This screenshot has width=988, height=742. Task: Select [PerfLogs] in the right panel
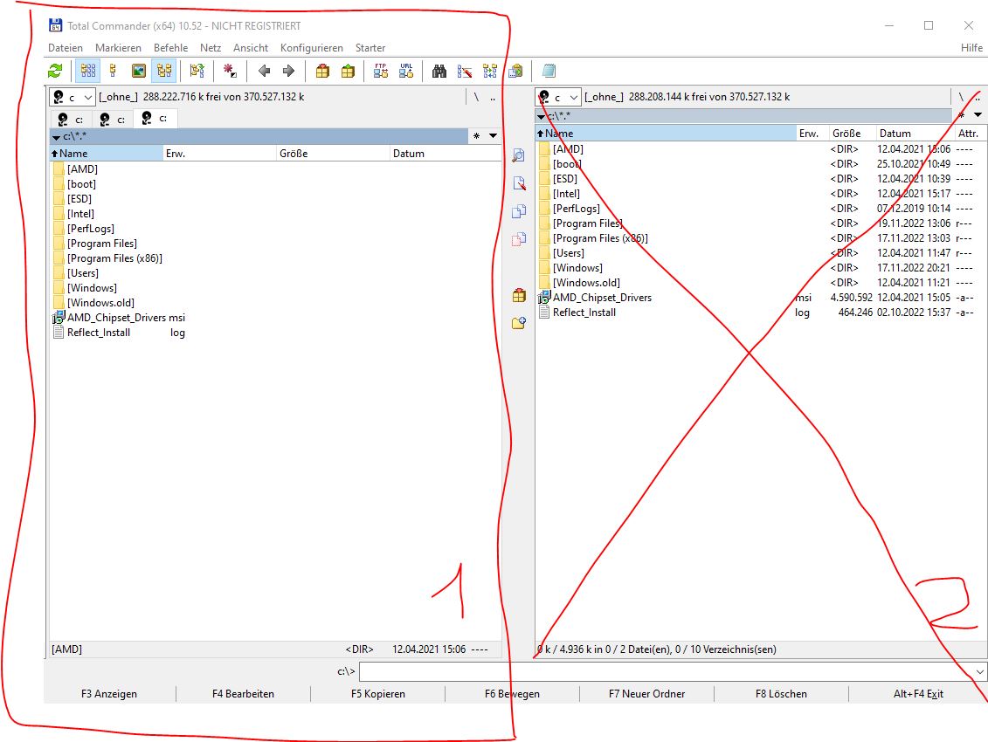point(577,209)
